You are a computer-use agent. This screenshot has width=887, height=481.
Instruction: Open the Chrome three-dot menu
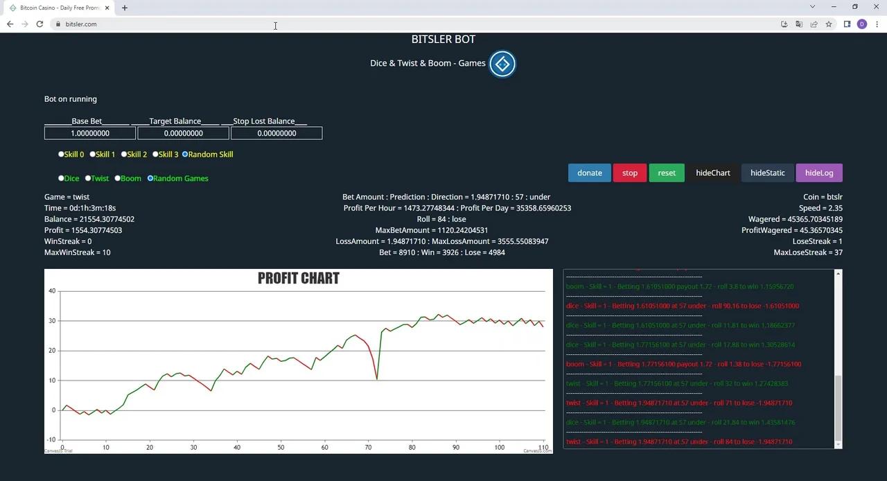(x=877, y=24)
